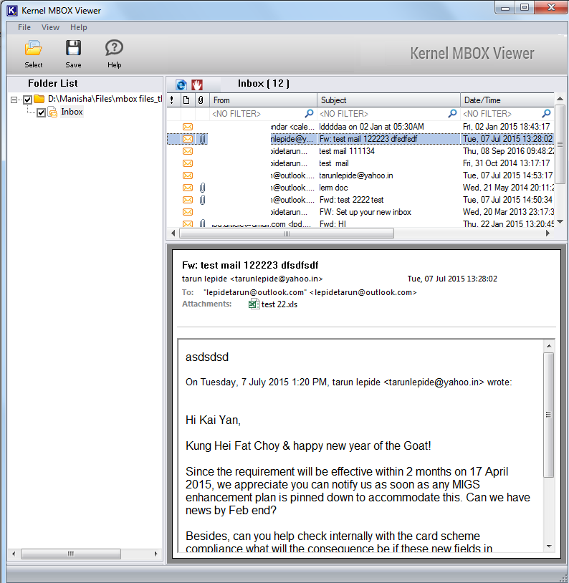569x583 pixels.
Task: Click the Folder List horizontal scrollbar thumb
Action: tap(71, 554)
